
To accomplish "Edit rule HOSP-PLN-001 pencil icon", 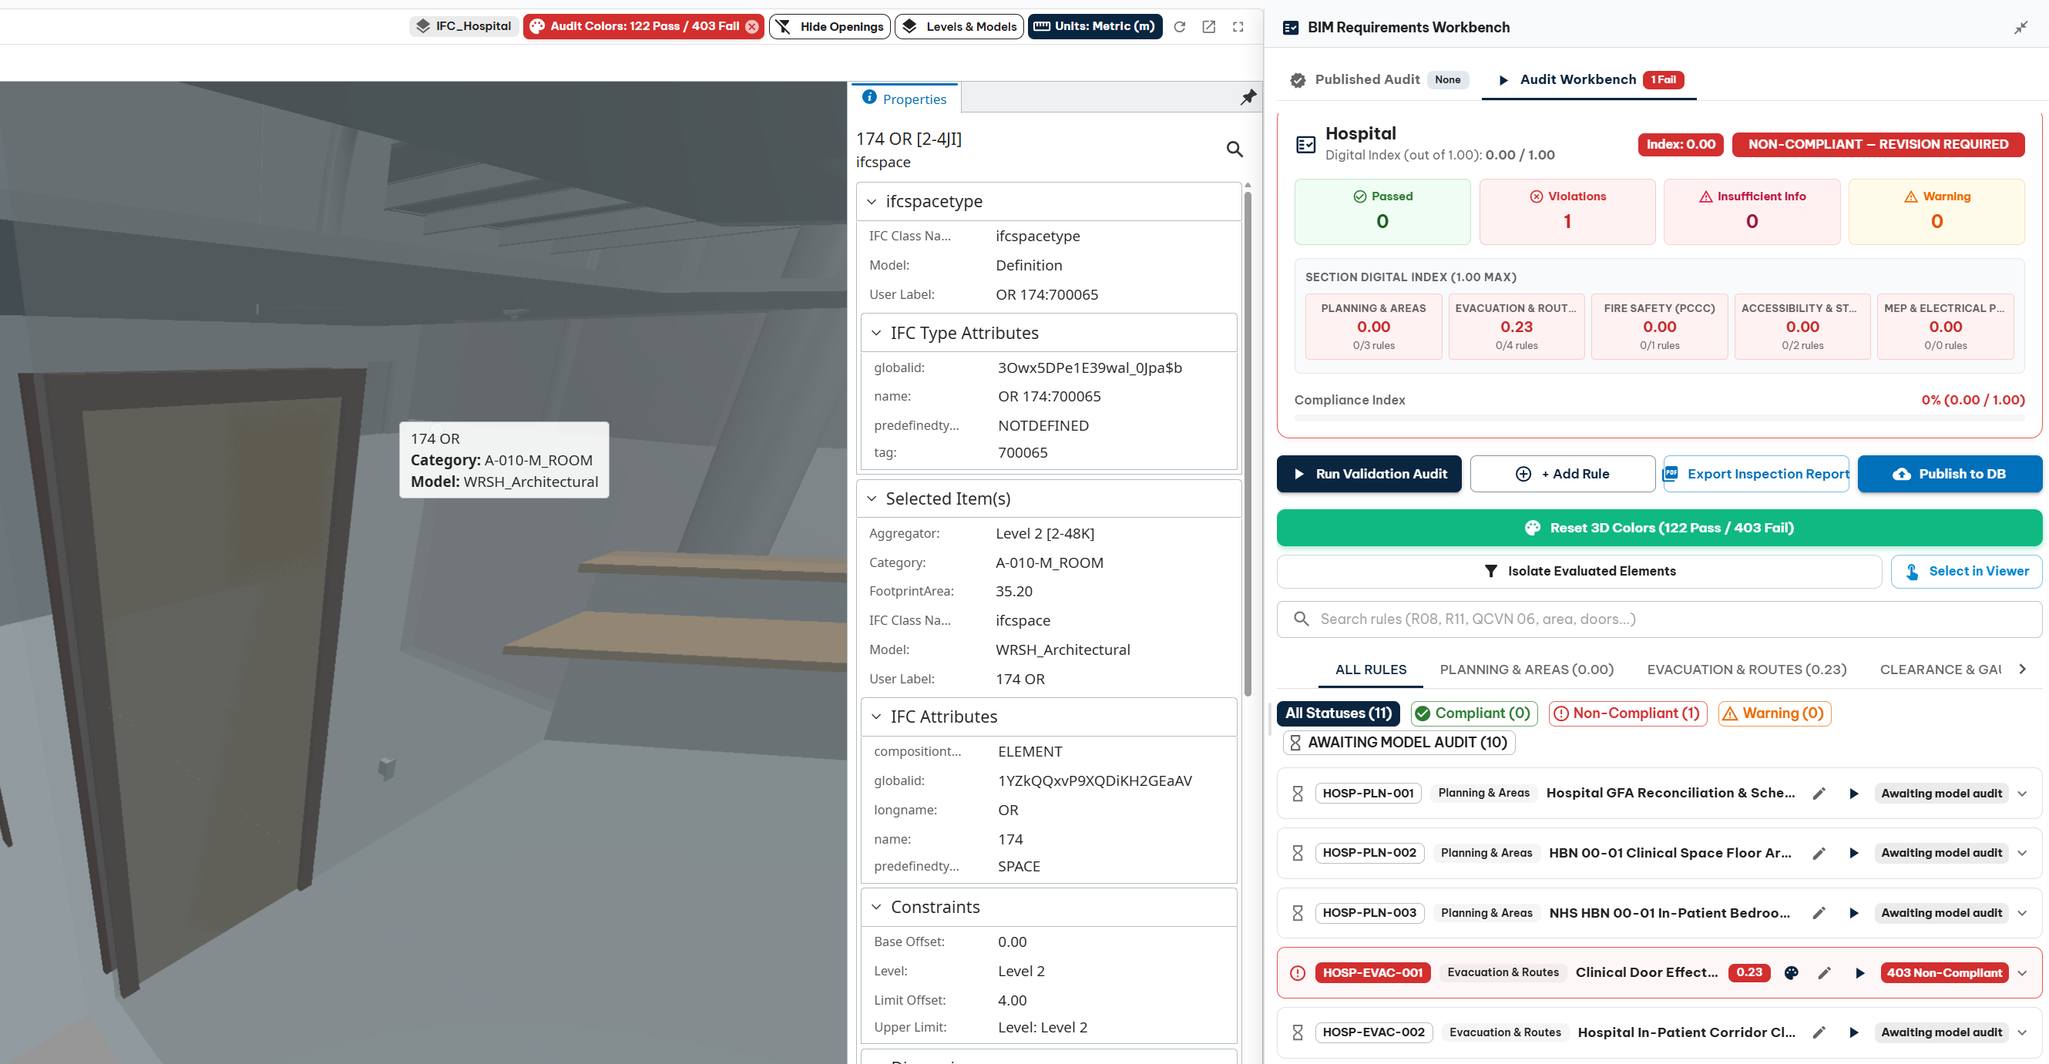I will pyautogui.click(x=1819, y=794).
